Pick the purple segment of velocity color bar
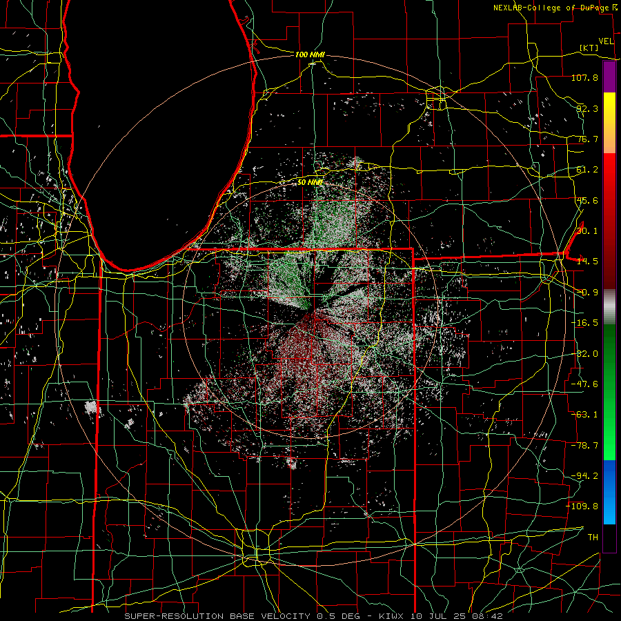Screen dimensions: 621x621 click(609, 77)
